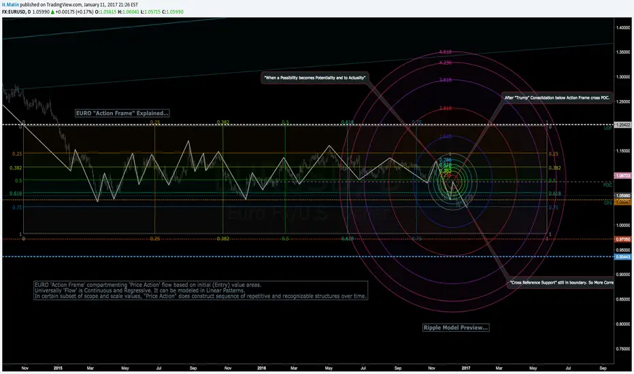Click the CRS line label
The height and width of the screenshot is (374, 634).
[x=607, y=203]
